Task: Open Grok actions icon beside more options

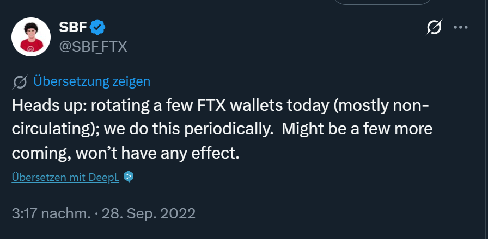Action: tap(434, 28)
